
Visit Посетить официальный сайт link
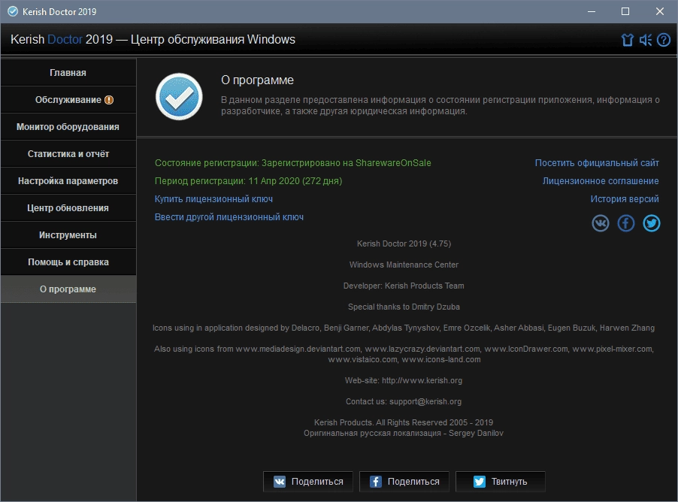597,163
